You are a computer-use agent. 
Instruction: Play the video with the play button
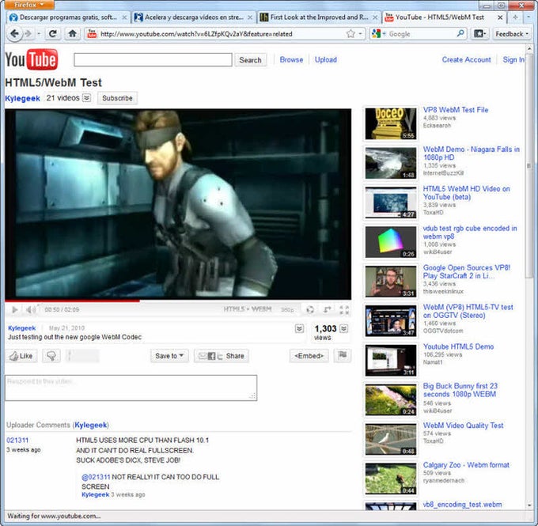pyautogui.click(x=14, y=310)
